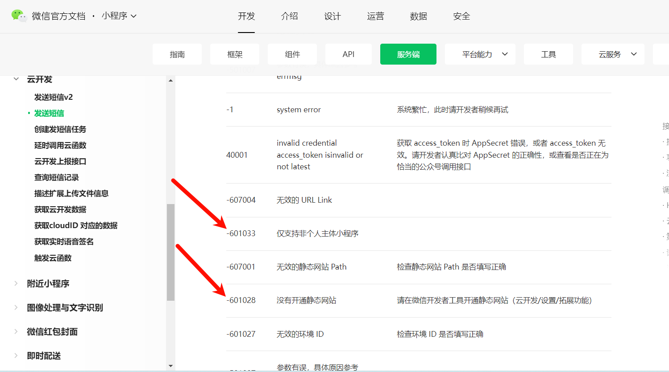Click the 请在微信开发者工具开通静态网站 description
Screen dimensions: 669x372
point(494,300)
